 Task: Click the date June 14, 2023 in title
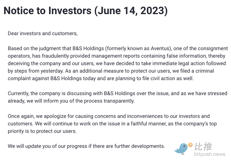(x=131, y=11)
